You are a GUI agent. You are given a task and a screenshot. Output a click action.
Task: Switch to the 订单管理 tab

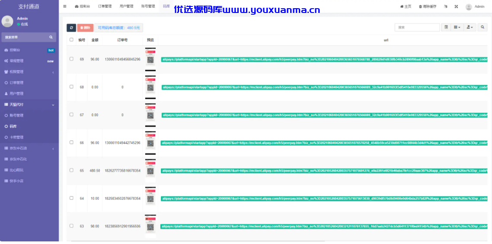pyautogui.click(x=105, y=6)
